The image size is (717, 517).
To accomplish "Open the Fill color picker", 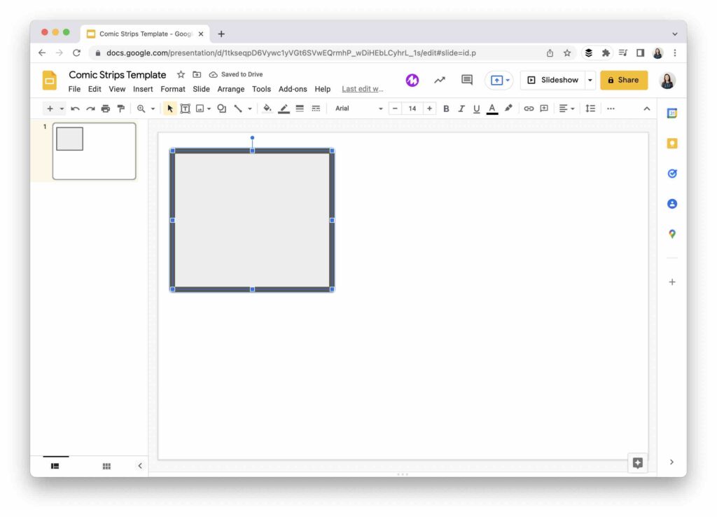I will 267,109.
